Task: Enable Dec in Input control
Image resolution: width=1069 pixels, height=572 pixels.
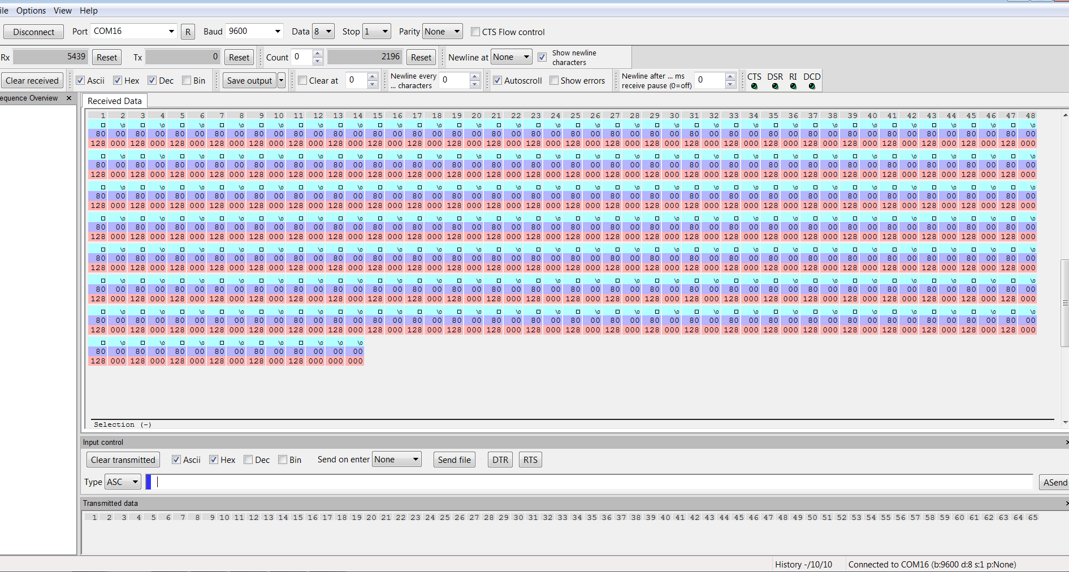Action: (248, 460)
